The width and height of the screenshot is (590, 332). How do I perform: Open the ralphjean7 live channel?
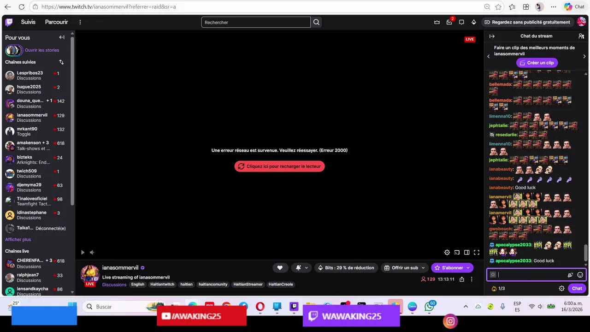click(37, 278)
